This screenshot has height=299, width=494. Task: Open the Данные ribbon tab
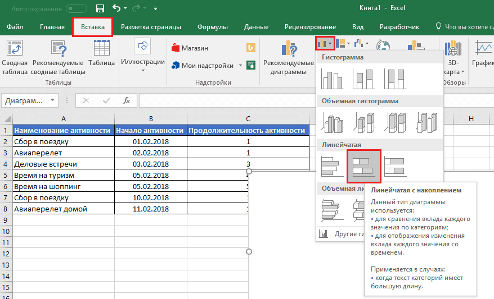[256, 27]
